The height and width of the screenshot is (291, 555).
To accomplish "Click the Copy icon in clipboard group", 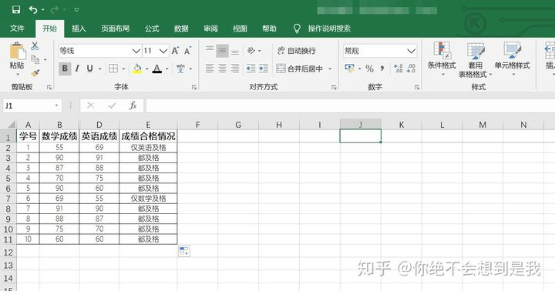I will [x=35, y=59].
